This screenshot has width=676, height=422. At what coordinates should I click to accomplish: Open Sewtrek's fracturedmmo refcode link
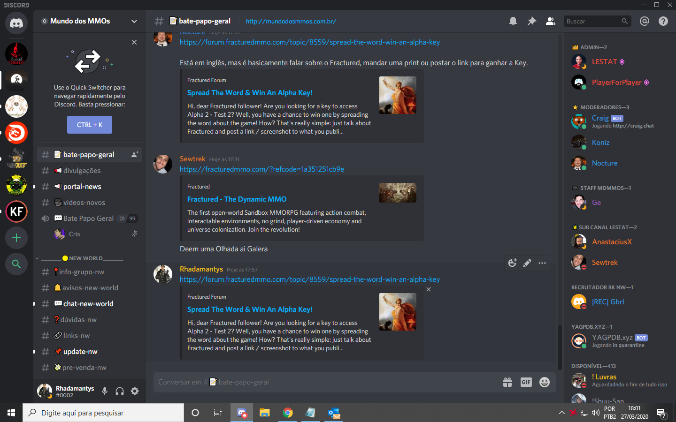coord(262,169)
